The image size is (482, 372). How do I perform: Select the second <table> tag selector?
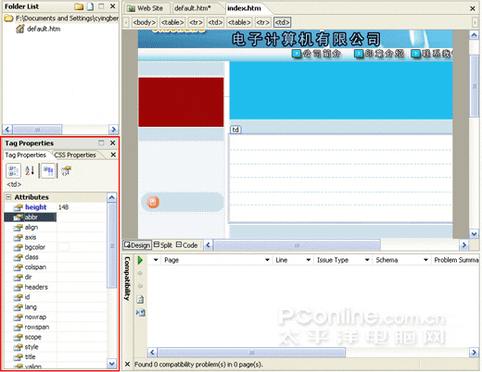[239, 22]
